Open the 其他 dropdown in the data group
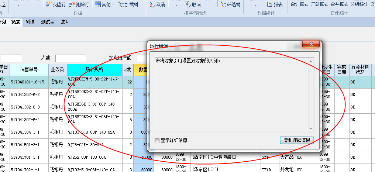375x172 pixels. [x=104, y=4]
